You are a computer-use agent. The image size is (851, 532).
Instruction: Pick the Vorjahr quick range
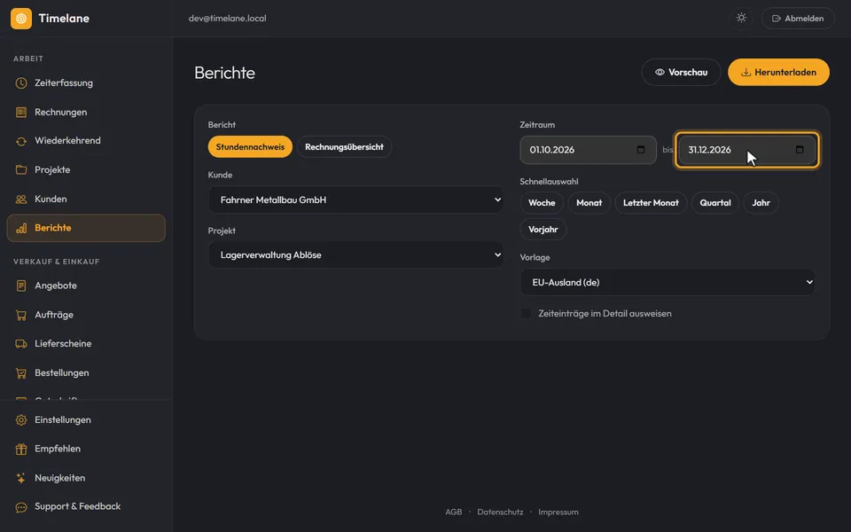pos(543,229)
